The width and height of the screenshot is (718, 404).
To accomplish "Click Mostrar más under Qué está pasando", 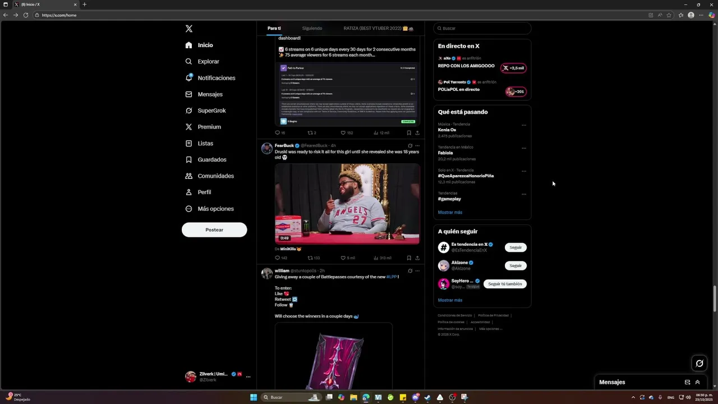I will coord(450,212).
